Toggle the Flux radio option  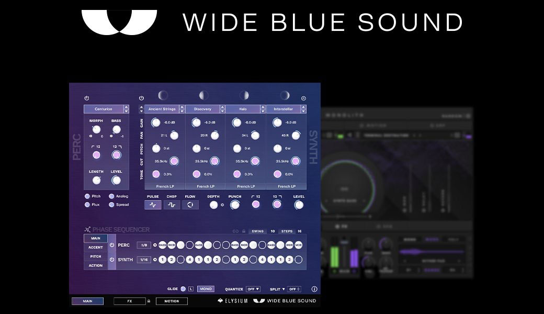tap(87, 205)
